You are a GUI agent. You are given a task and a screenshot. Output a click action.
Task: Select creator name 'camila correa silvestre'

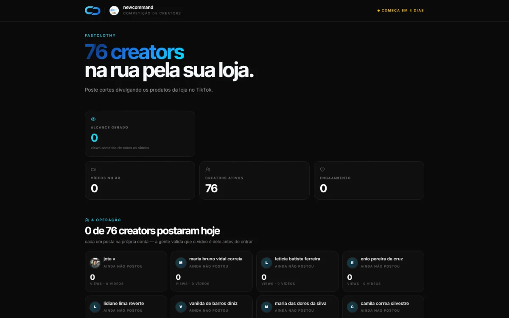[x=385, y=303]
